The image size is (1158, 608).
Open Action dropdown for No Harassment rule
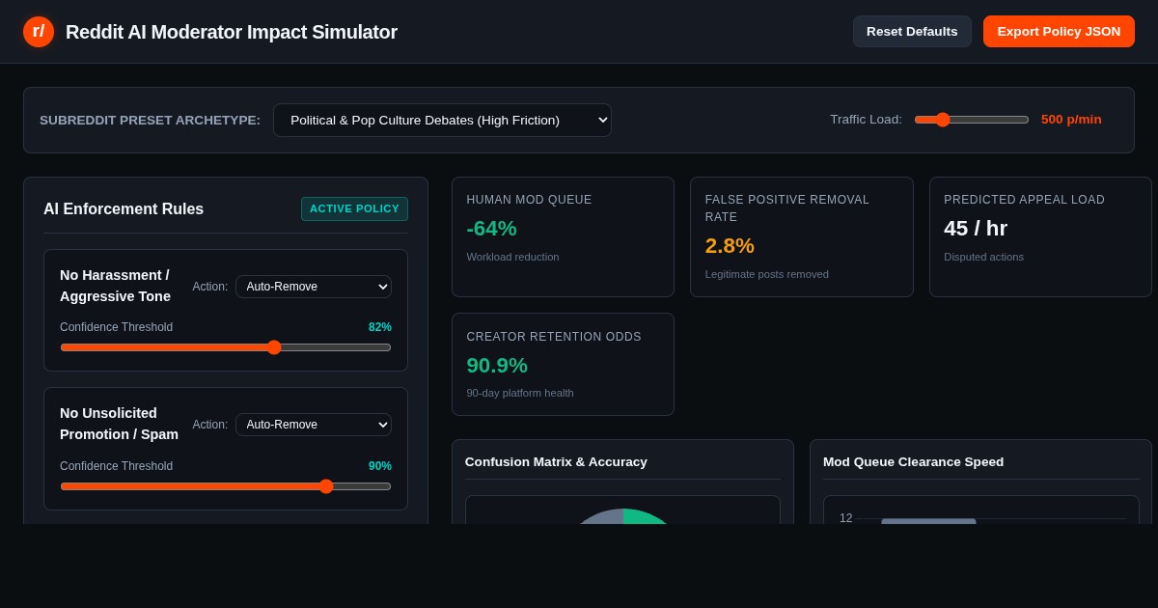[314, 287]
